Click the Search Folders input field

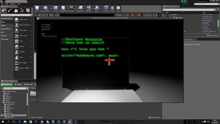[x=15, y=89]
